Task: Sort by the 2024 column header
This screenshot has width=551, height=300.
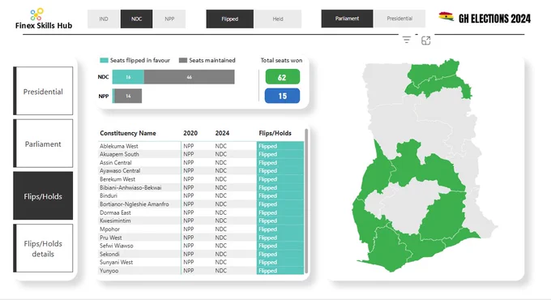Action: [x=222, y=133]
